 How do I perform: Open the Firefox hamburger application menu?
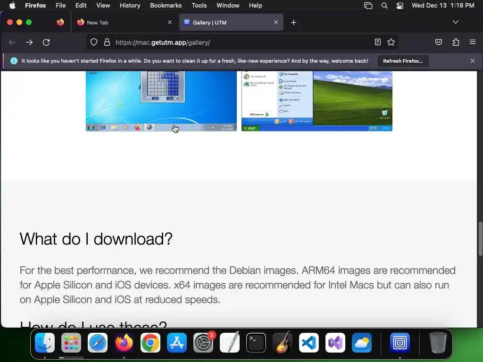(473, 42)
